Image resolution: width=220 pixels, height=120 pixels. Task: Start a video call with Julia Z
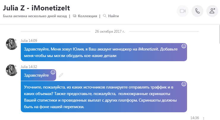pos(183,11)
